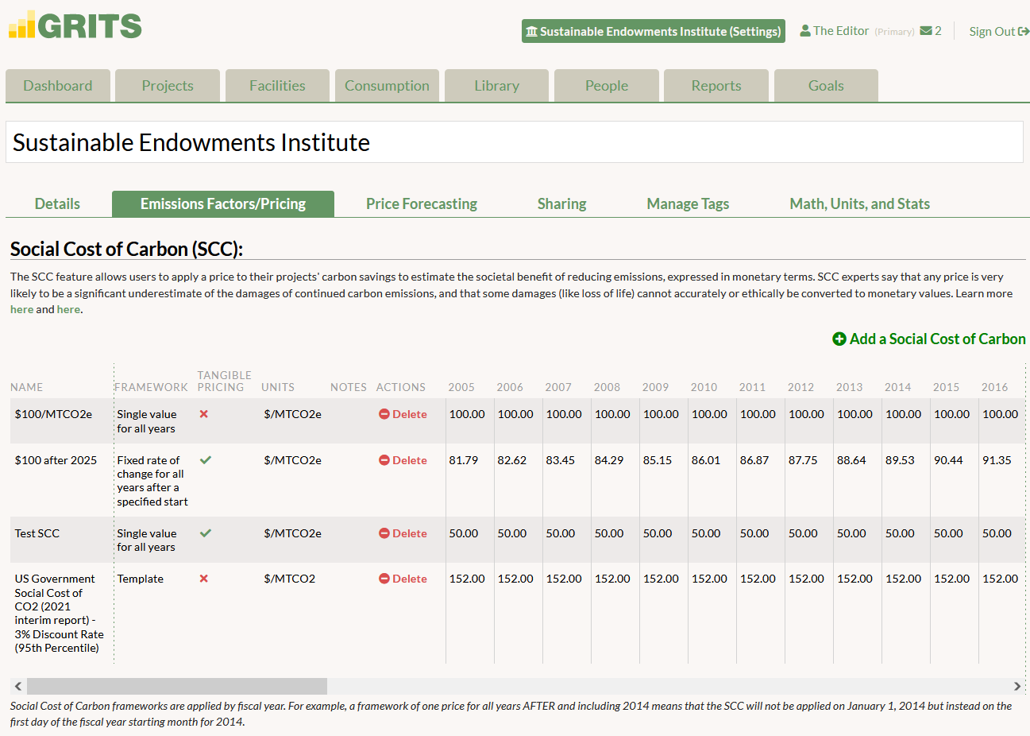Open the first 'here' learn more link

point(21,310)
